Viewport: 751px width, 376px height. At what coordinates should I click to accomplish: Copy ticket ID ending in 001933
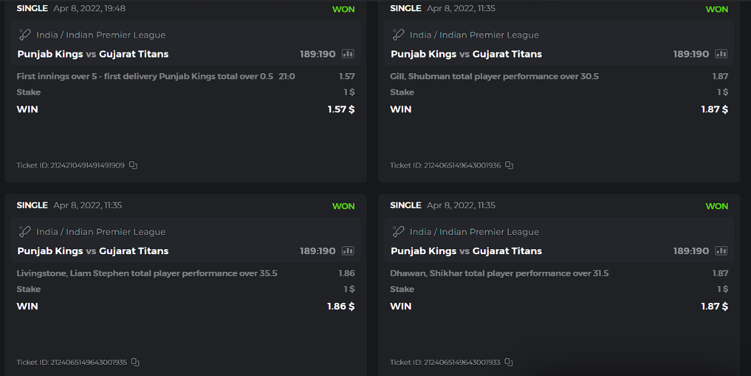pos(509,362)
